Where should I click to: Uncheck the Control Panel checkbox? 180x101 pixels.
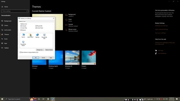[x=36, y=28]
